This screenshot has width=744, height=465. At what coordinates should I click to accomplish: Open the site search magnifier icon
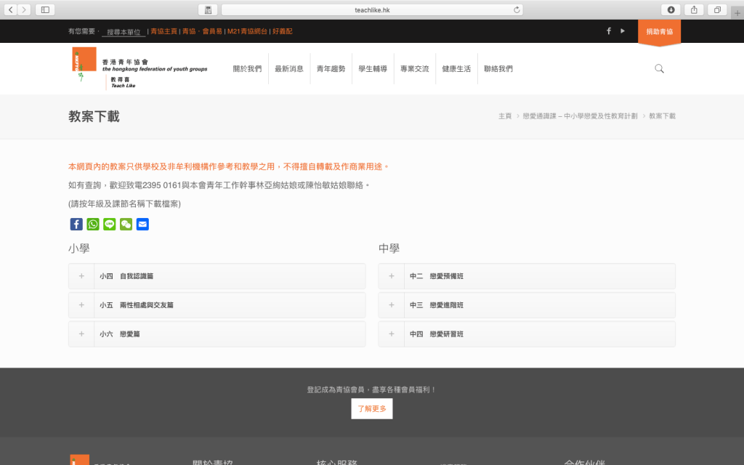[659, 68]
